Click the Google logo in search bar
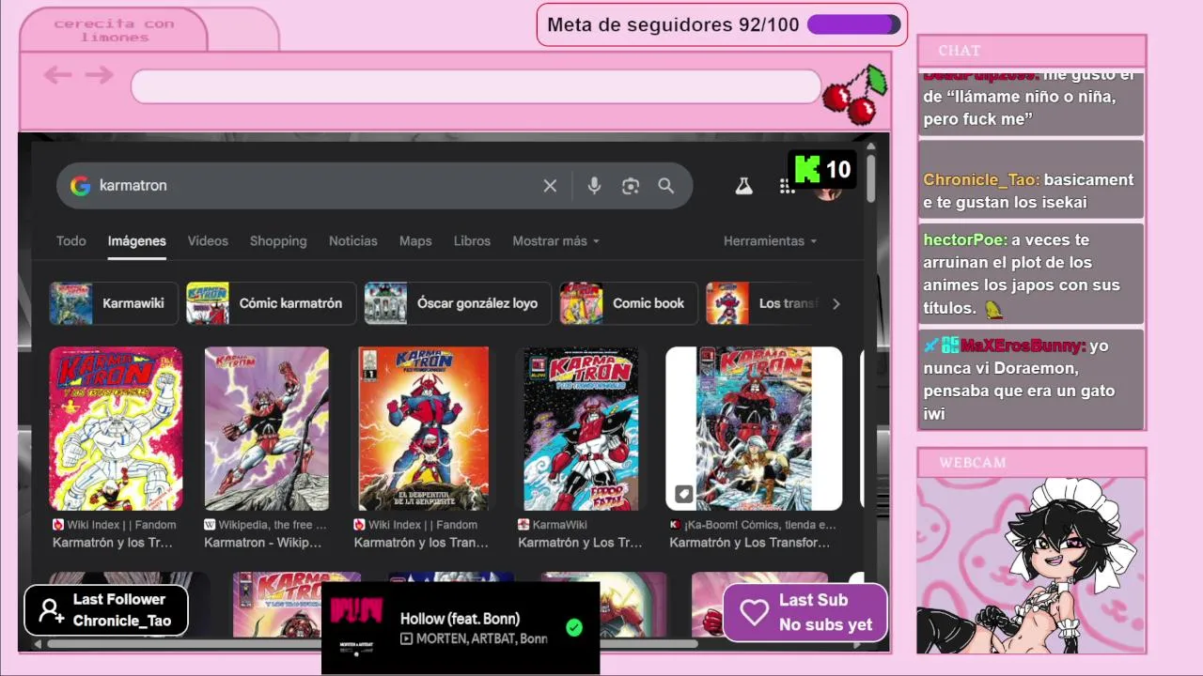 point(81,186)
